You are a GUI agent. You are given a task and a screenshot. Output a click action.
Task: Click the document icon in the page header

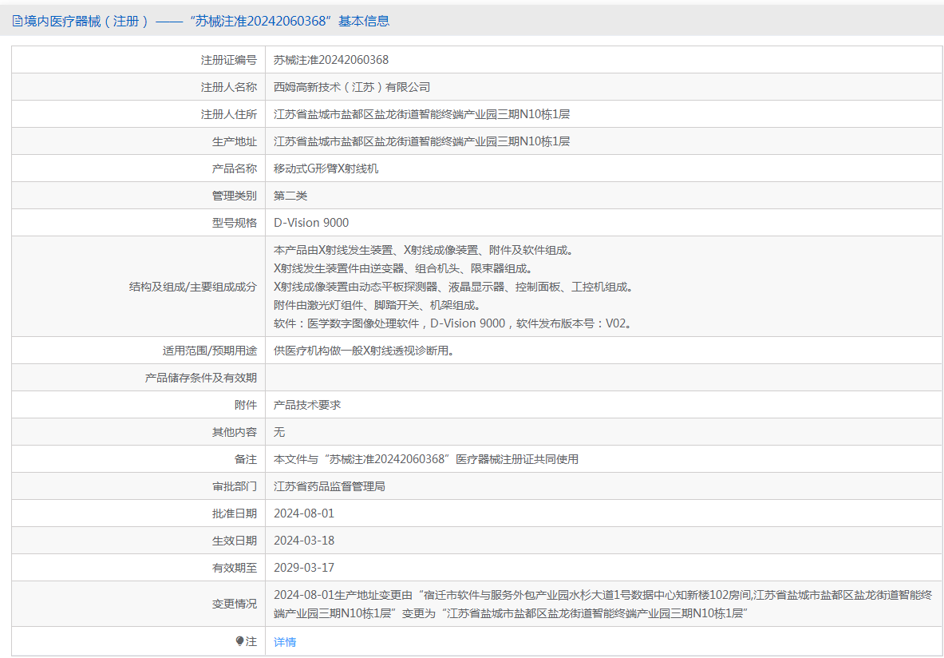point(17,22)
